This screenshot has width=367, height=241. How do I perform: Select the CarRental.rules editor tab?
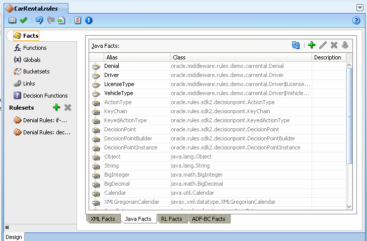[36, 9]
